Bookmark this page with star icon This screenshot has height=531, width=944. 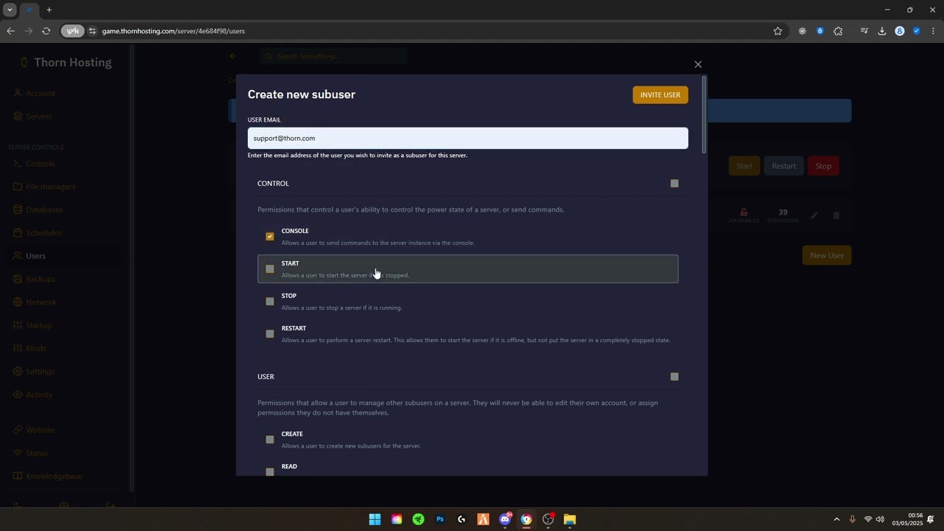(777, 31)
